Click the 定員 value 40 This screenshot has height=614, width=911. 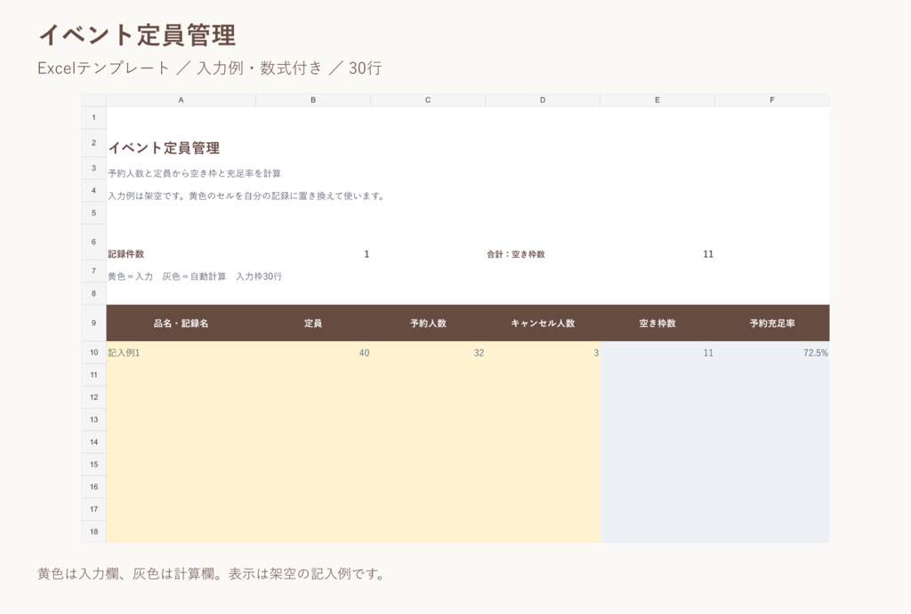[x=364, y=352]
